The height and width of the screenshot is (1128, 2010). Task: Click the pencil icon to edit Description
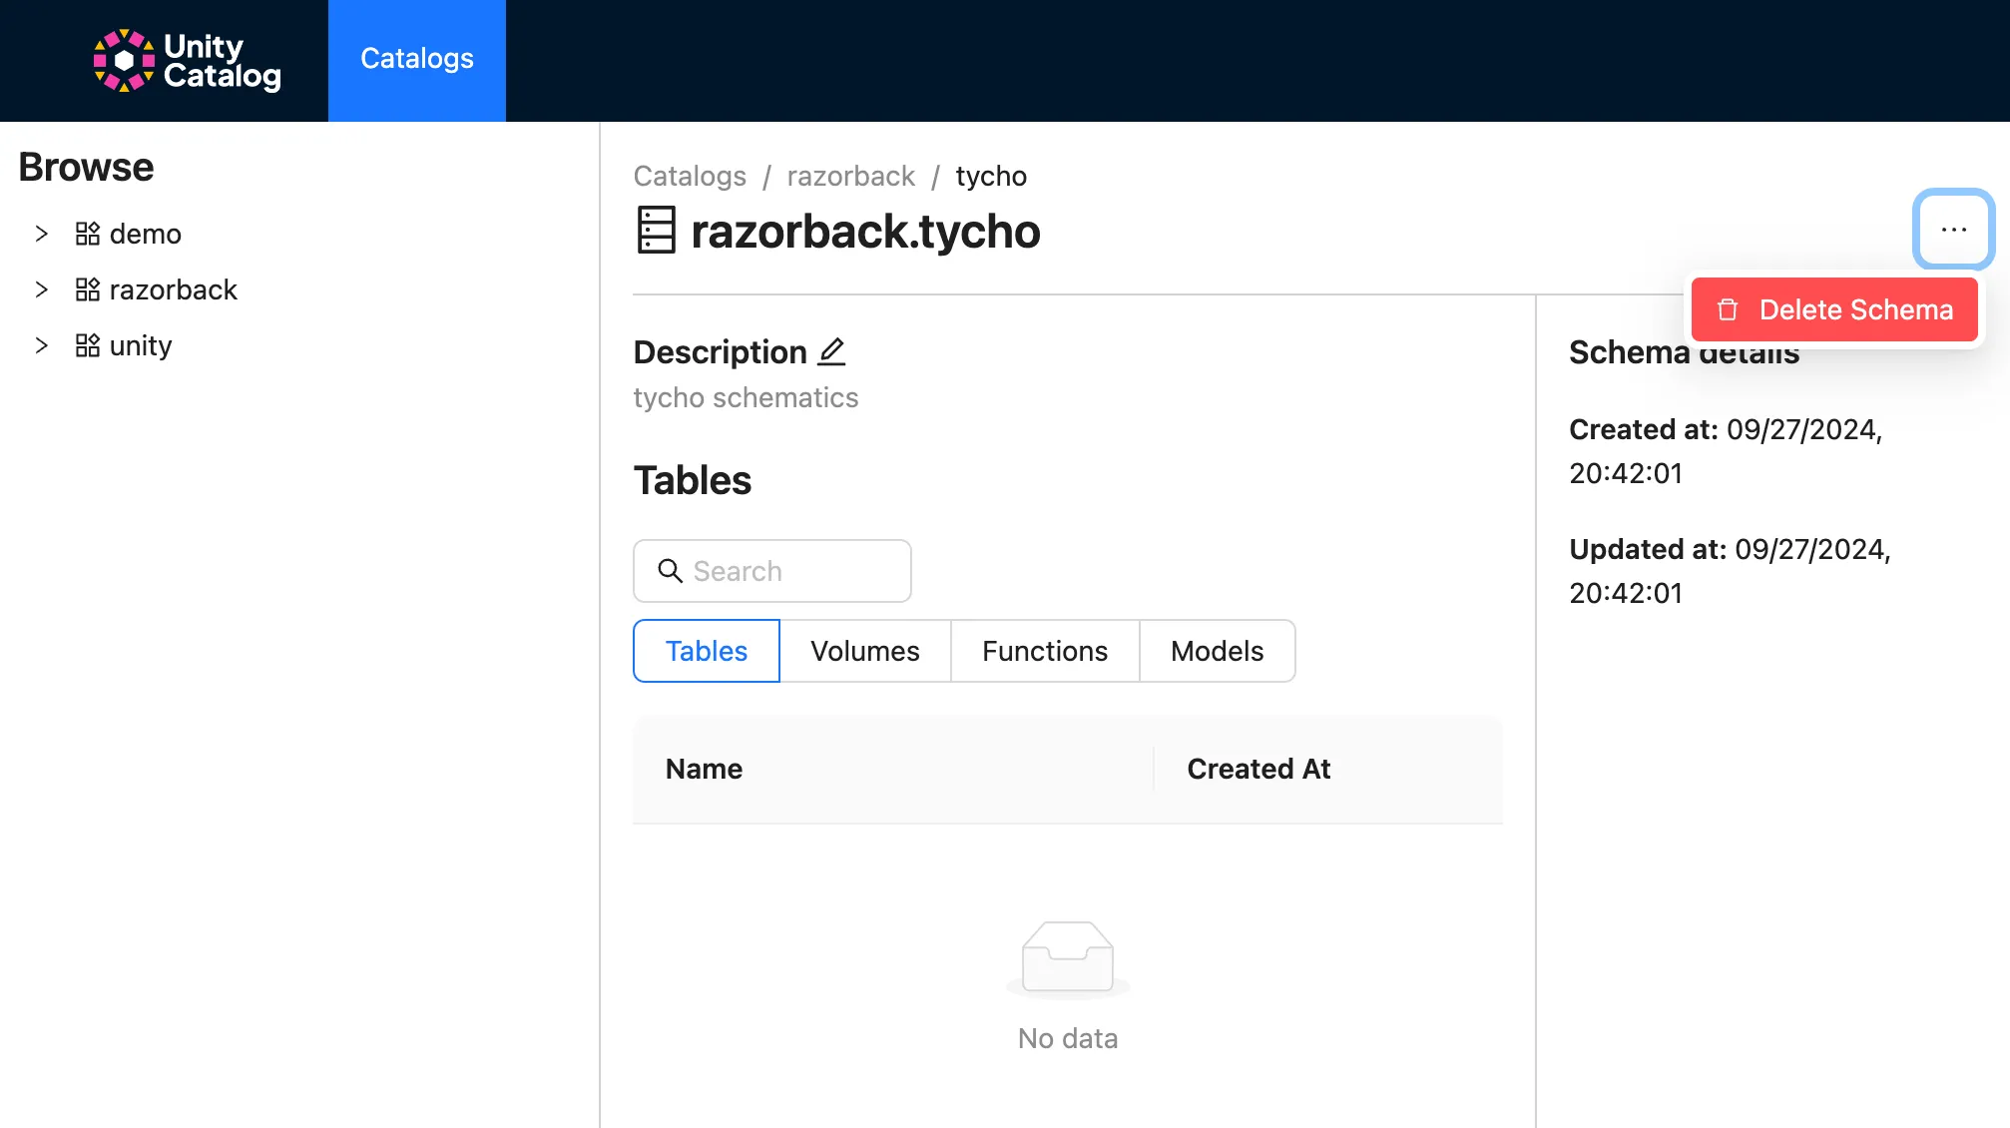pyautogui.click(x=831, y=351)
